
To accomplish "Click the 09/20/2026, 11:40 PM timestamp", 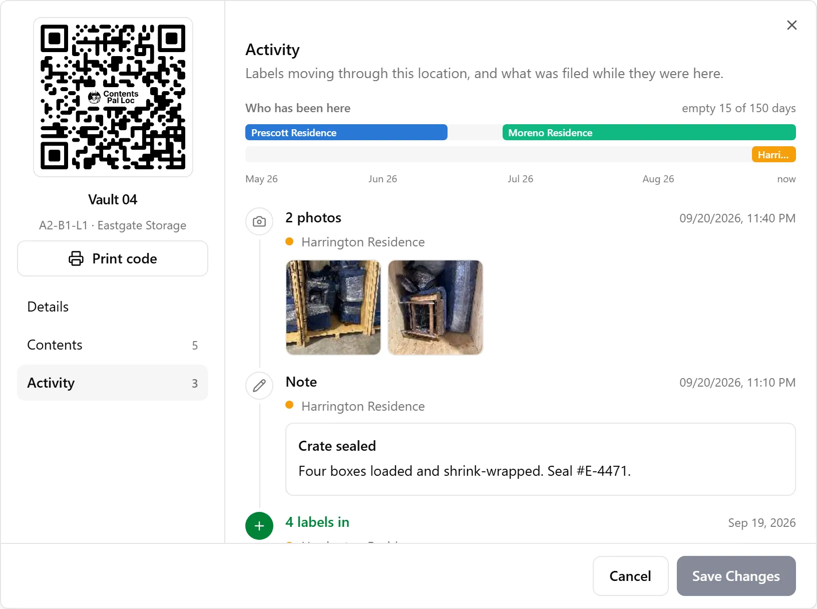I will click(737, 218).
